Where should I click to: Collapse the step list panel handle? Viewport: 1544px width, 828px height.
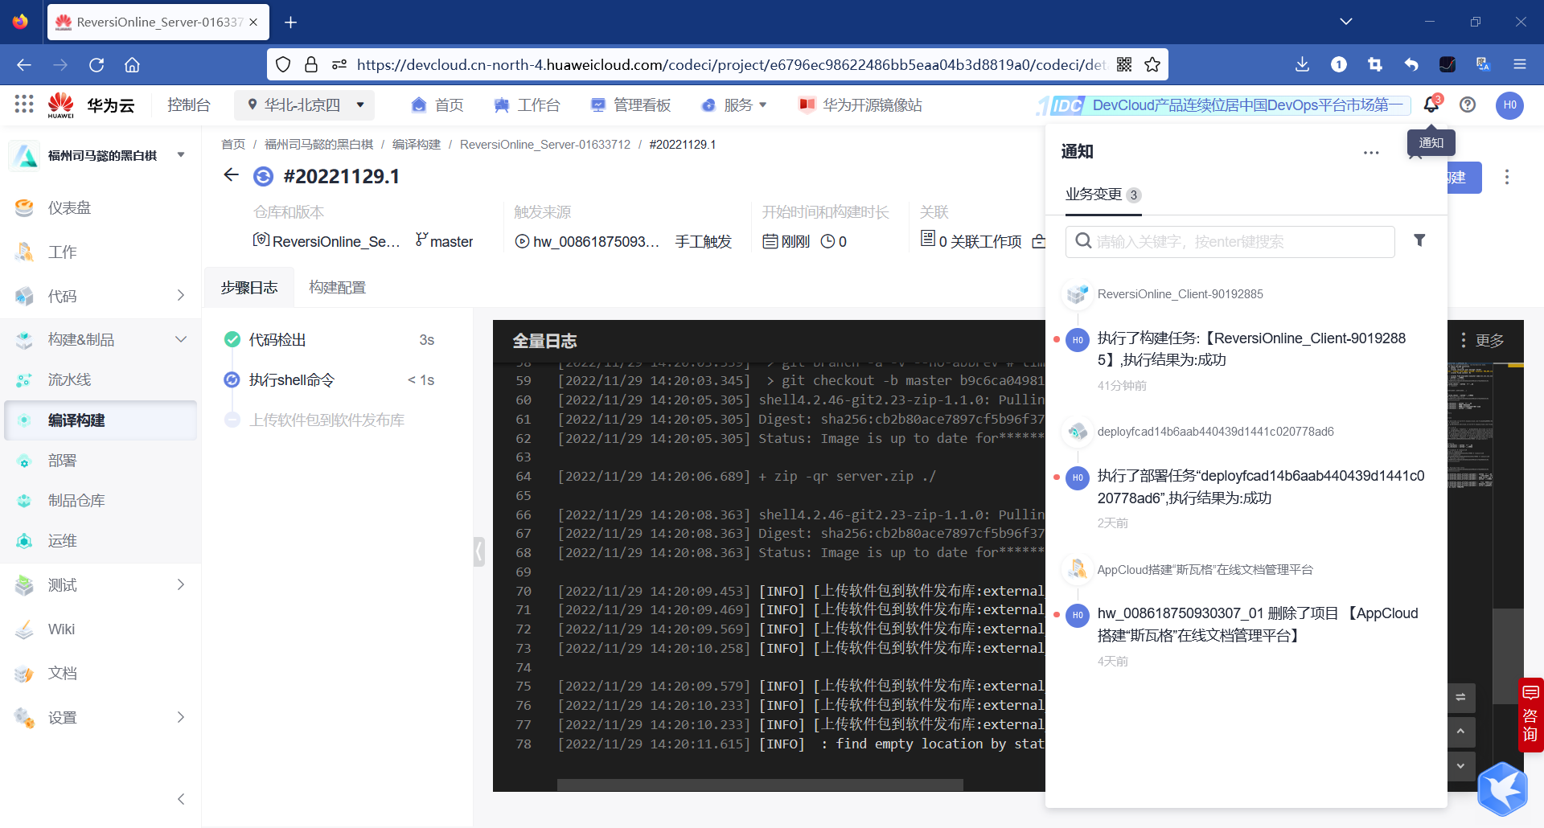tap(479, 551)
